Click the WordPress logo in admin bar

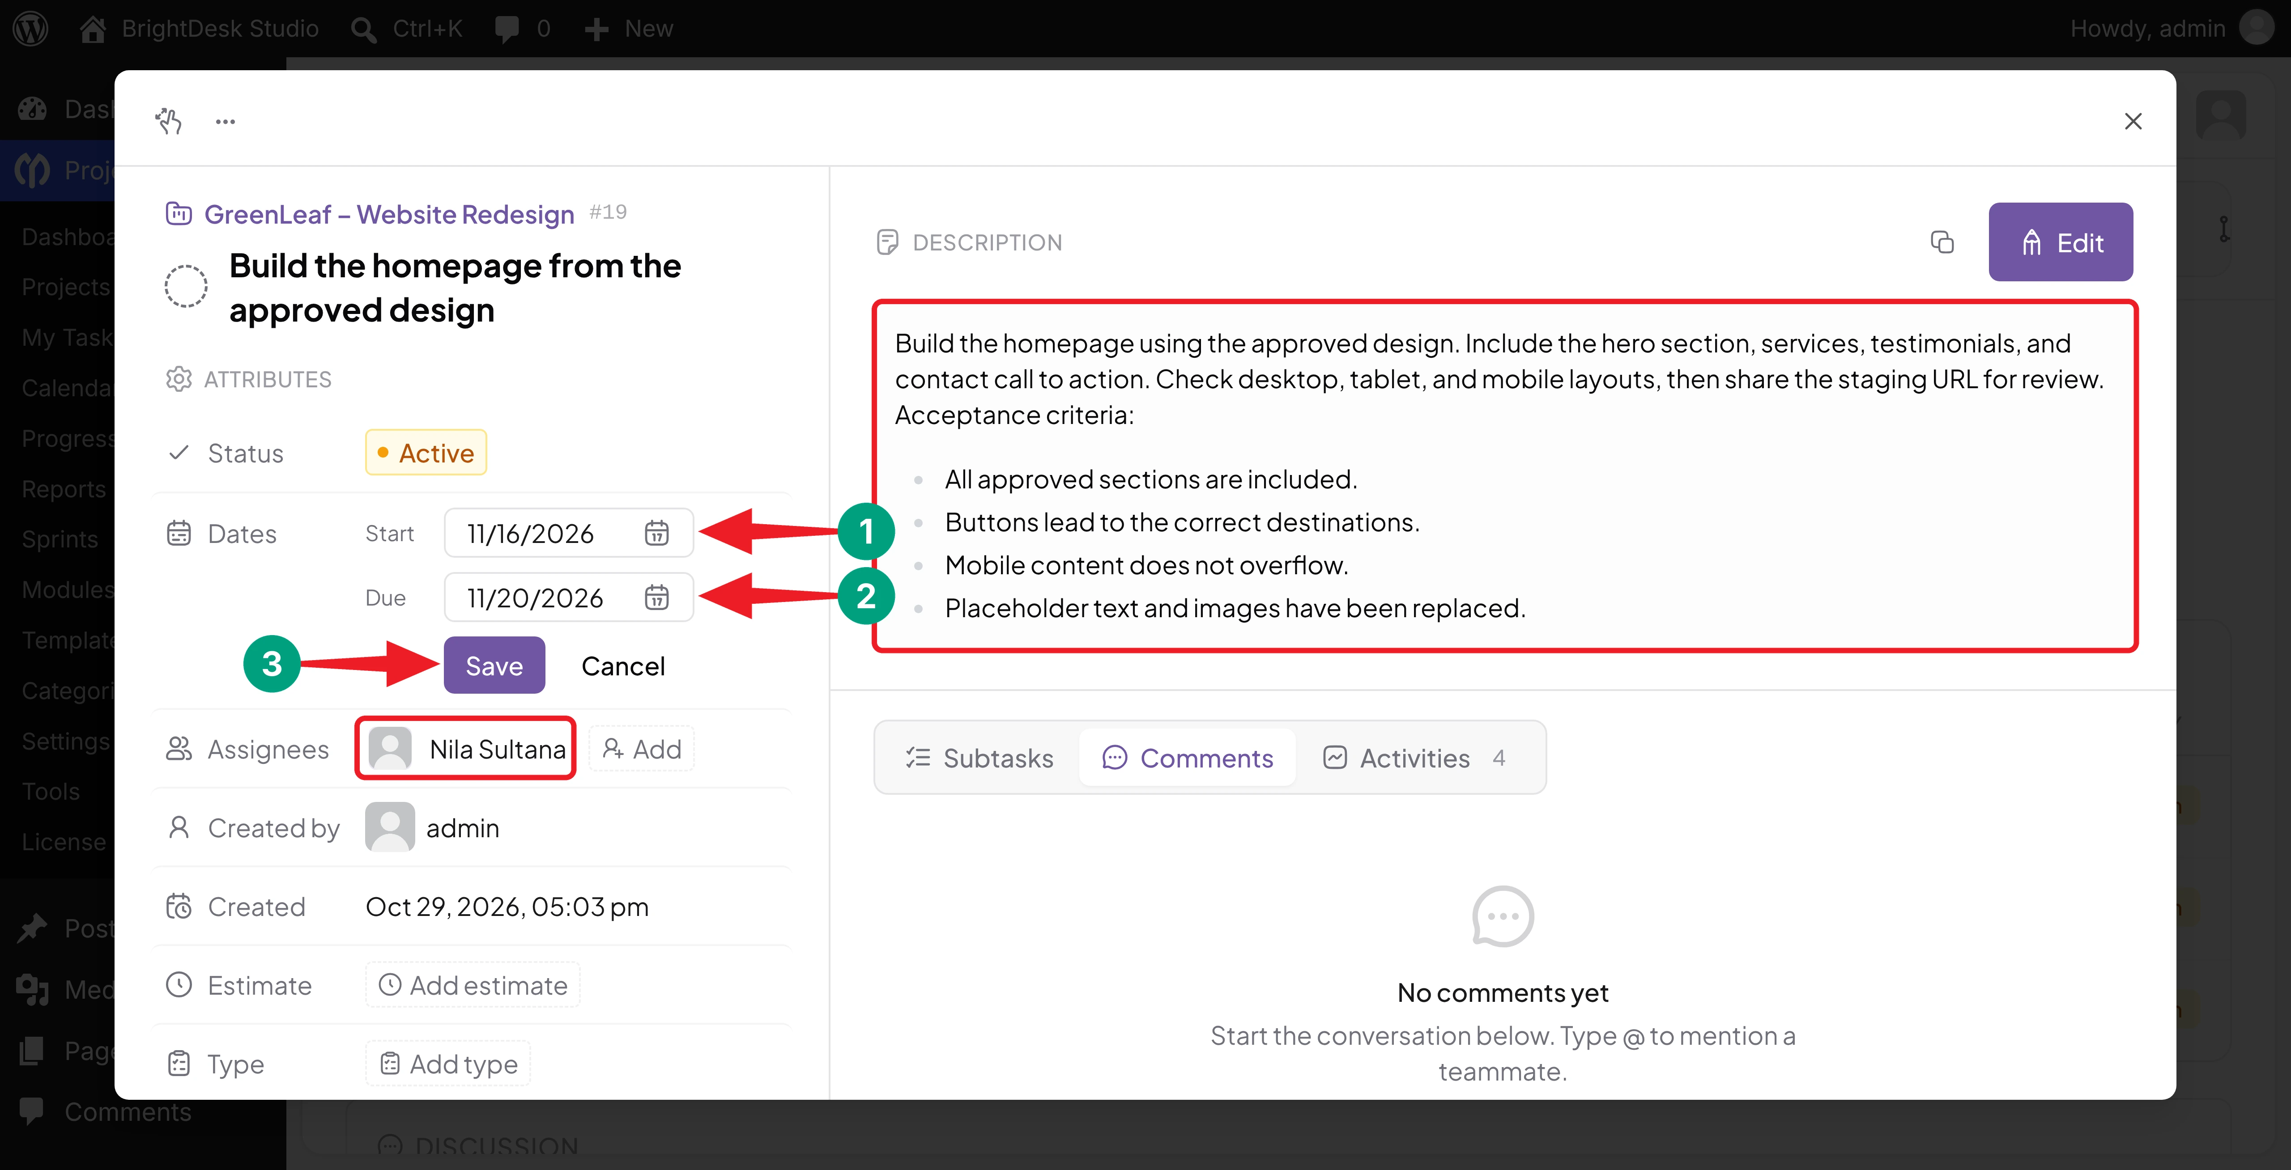tap(30, 29)
